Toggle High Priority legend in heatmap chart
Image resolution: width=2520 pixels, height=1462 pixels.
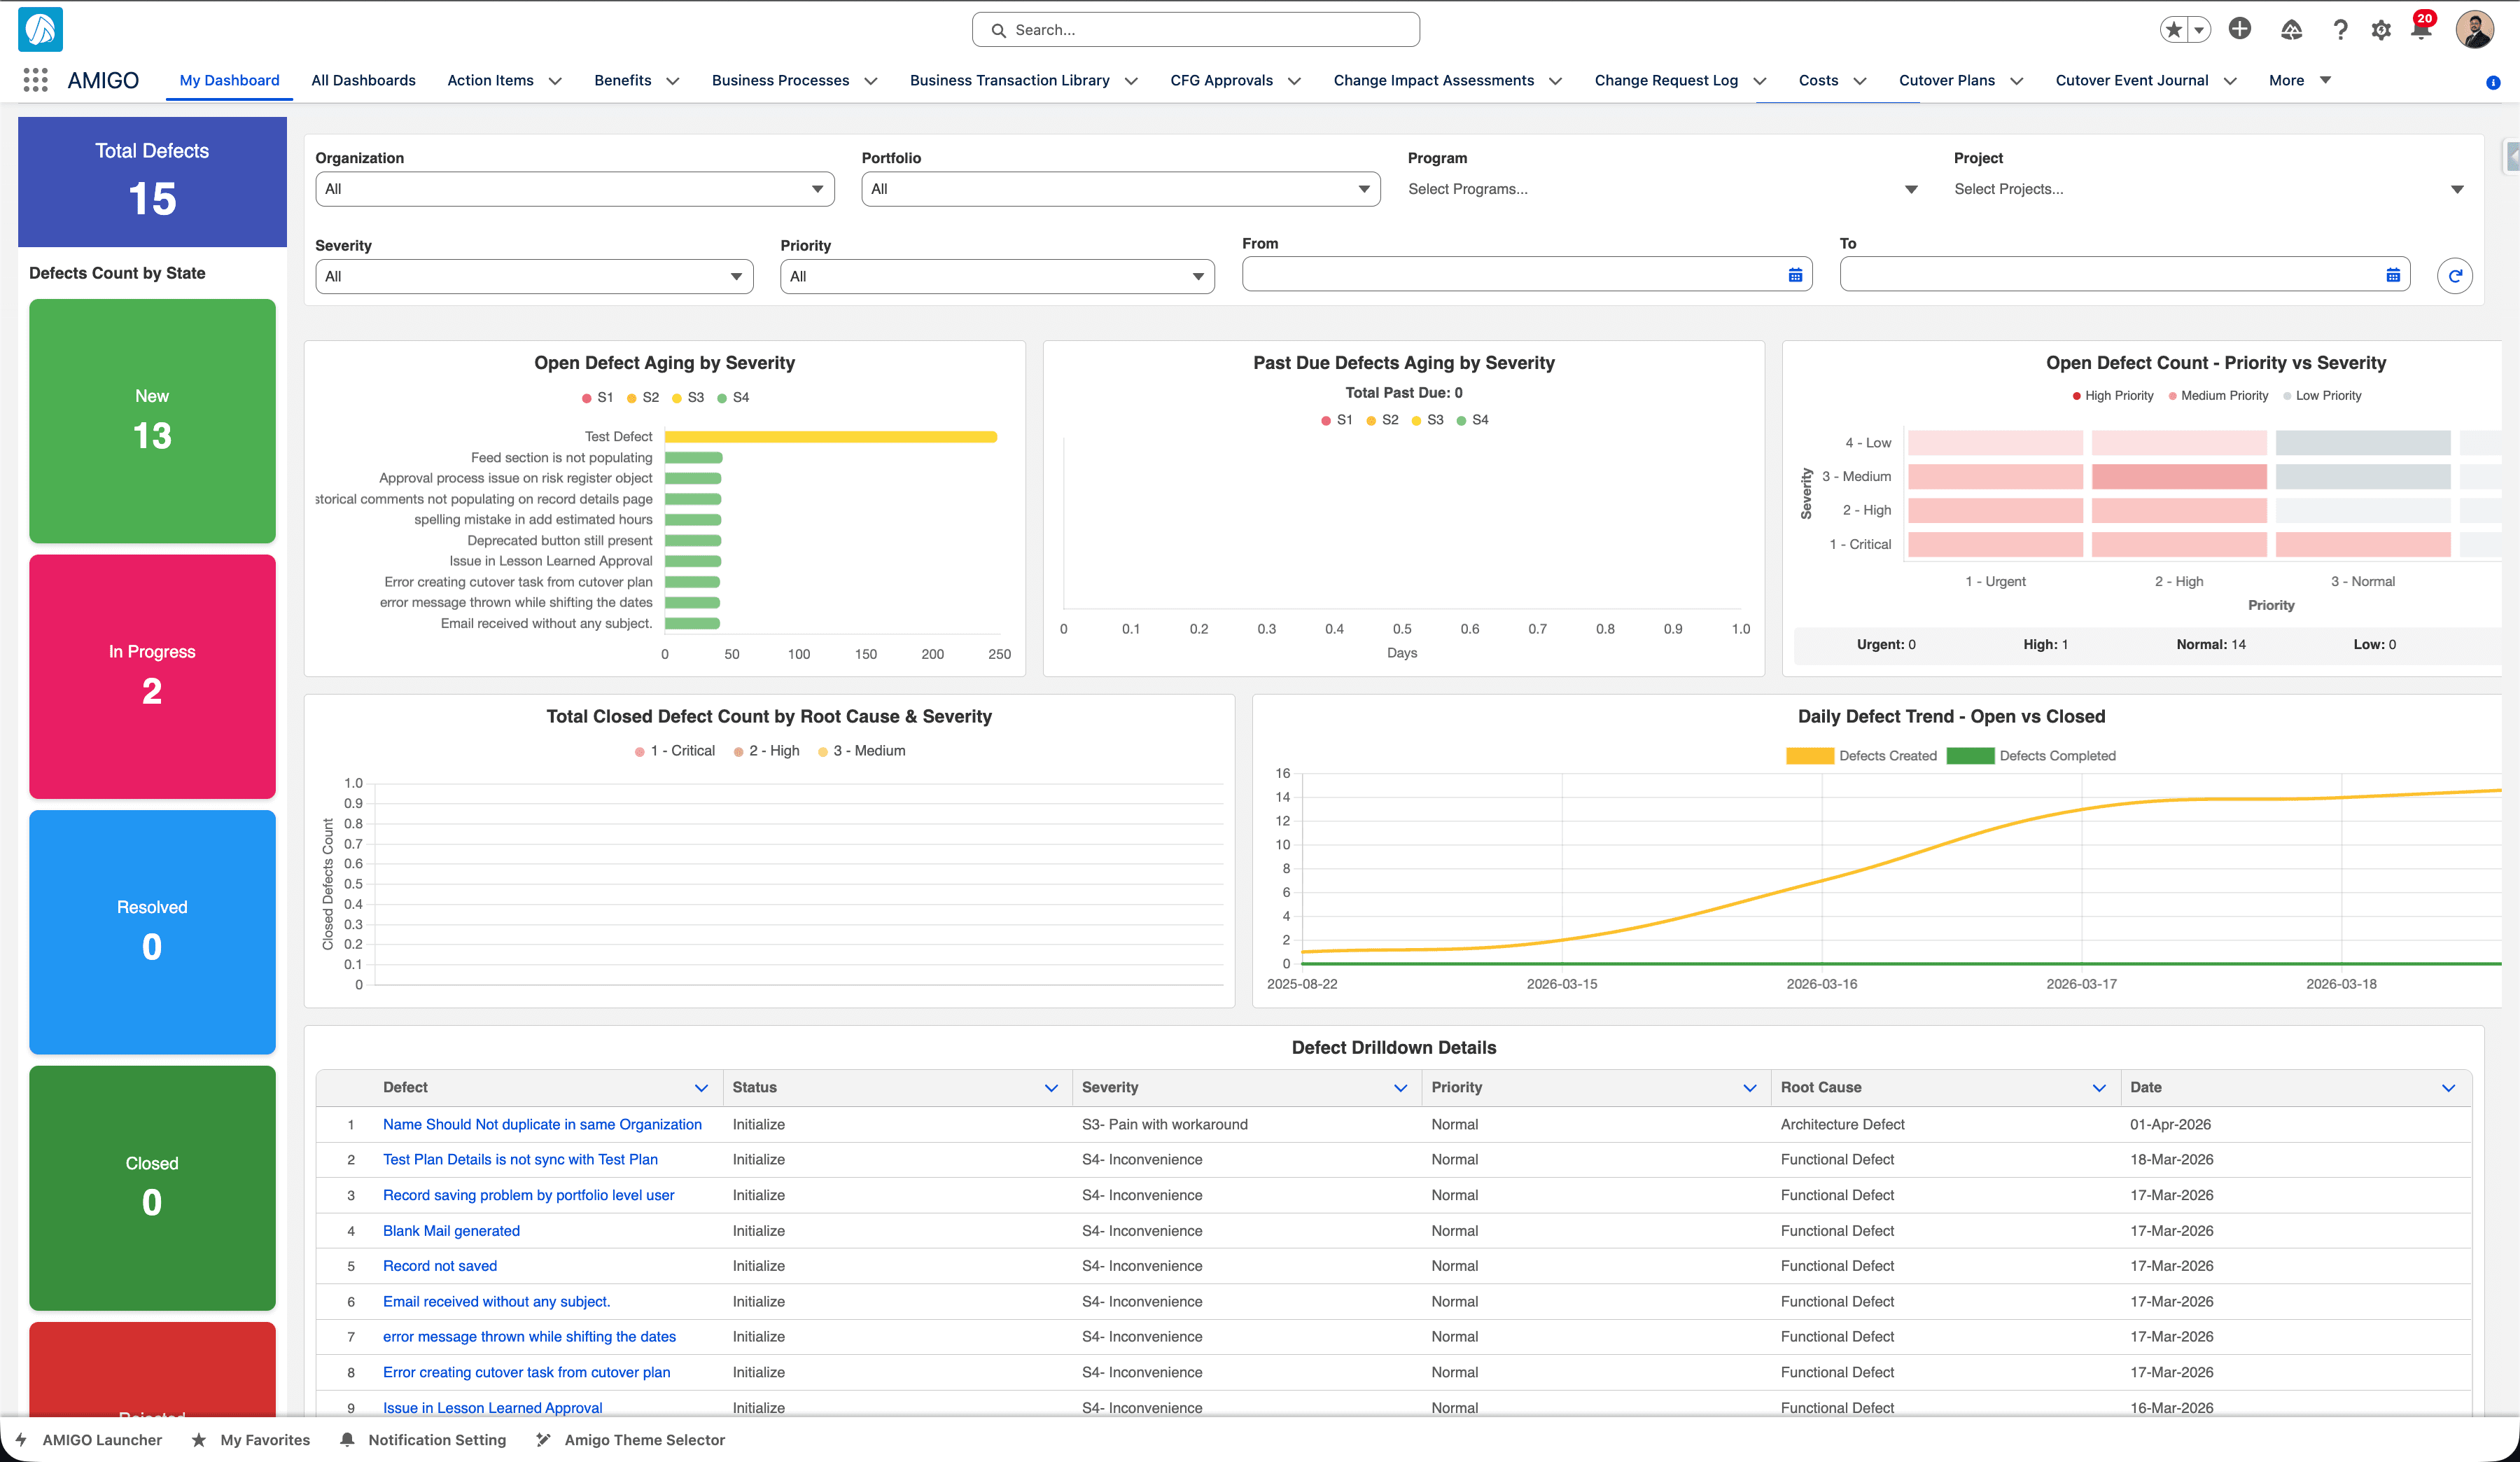2112,396
